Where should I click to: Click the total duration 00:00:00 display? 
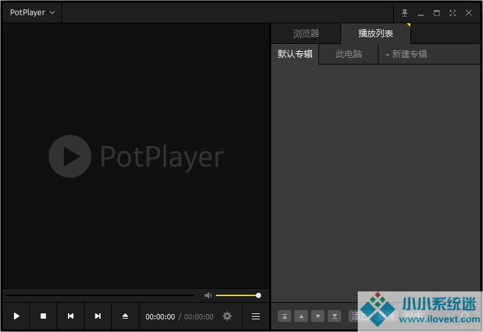[x=199, y=317]
